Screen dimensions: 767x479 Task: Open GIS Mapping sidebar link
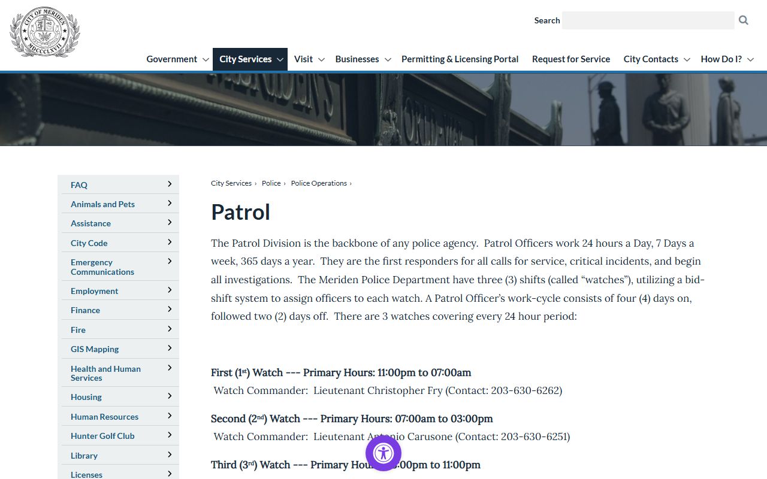click(x=95, y=349)
